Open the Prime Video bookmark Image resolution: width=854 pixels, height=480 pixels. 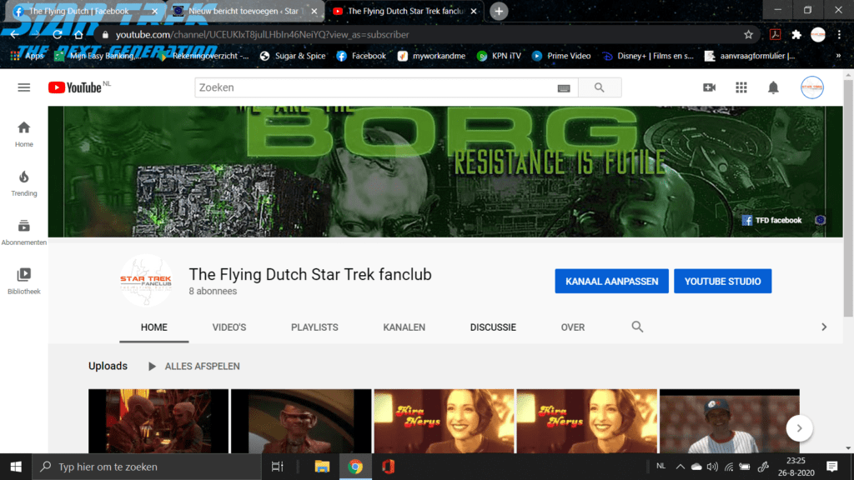(561, 56)
